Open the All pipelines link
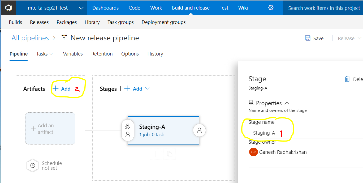This screenshot has width=363, height=183. (x=30, y=38)
